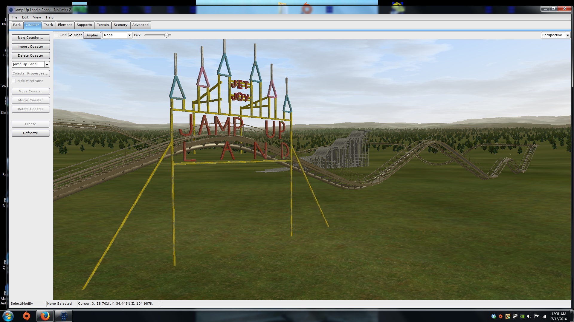Expand the None dropdown in the toolbar
This screenshot has height=322, width=574.
pyautogui.click(x=129, y=35)
